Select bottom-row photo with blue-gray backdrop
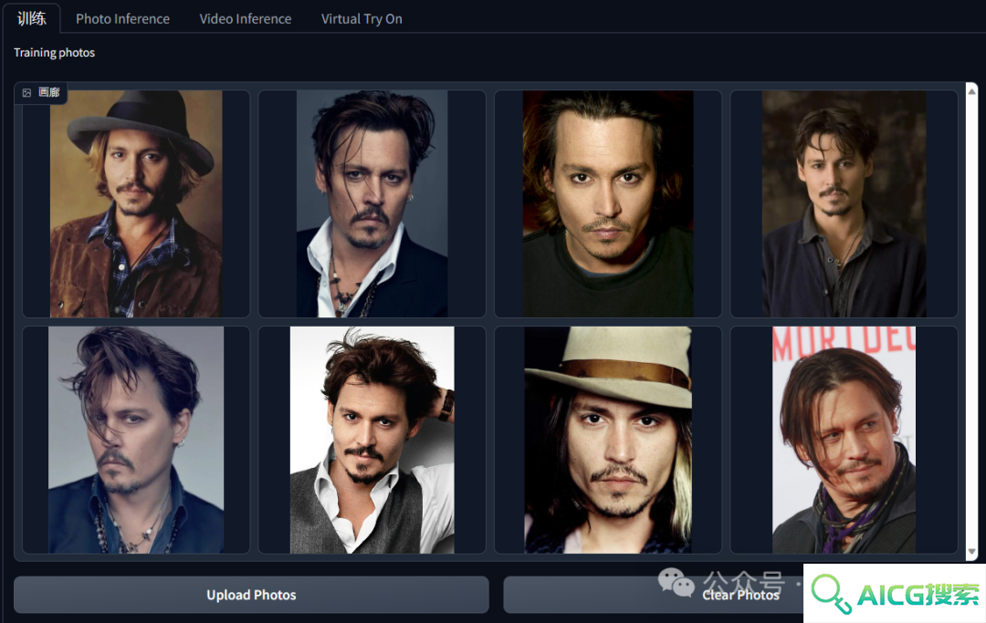Screen dimensions: 986x623 pos(136,440)
